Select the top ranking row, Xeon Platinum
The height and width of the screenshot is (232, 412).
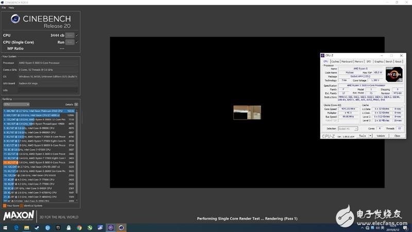click(39, 111)
